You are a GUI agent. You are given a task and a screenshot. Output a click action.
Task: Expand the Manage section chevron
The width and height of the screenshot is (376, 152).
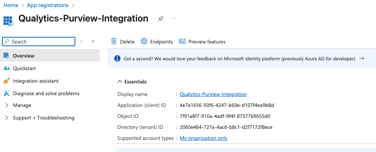[7, 105]
